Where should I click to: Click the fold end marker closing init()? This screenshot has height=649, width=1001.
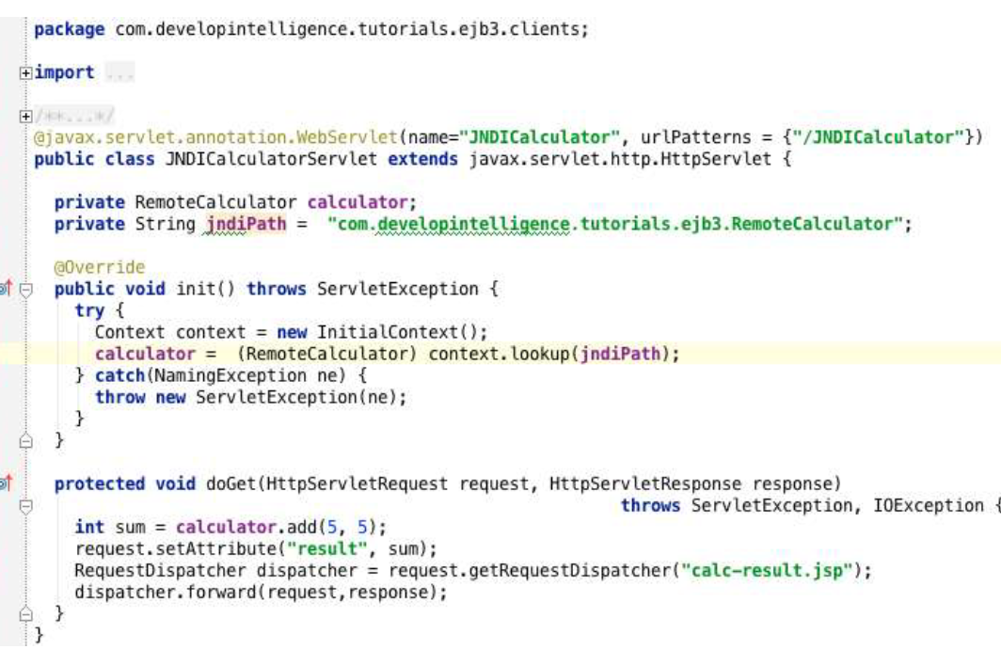[25, 439]
